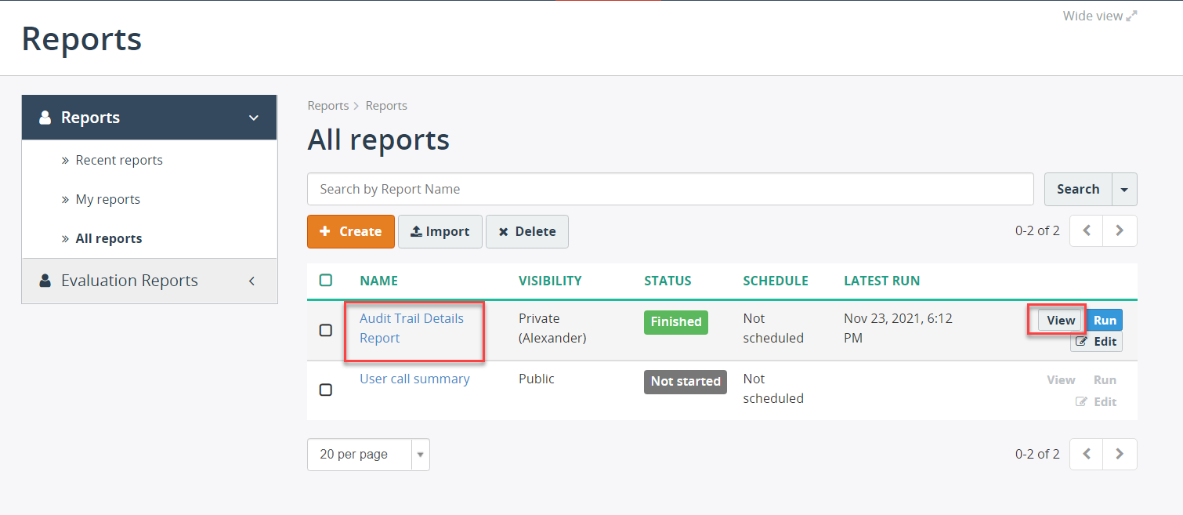
Task: Click the Search button
Action: [x=1078, y=189]
